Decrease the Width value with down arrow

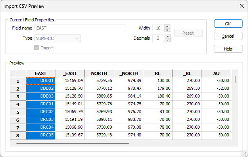click(x=168, y=30)
